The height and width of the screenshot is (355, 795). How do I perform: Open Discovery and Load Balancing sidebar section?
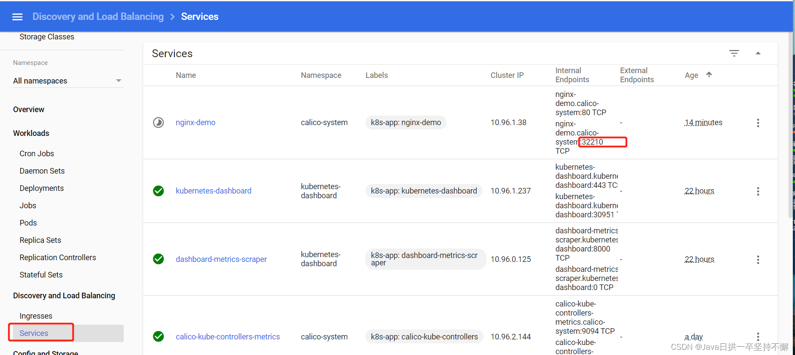click(x=64, y=296)
